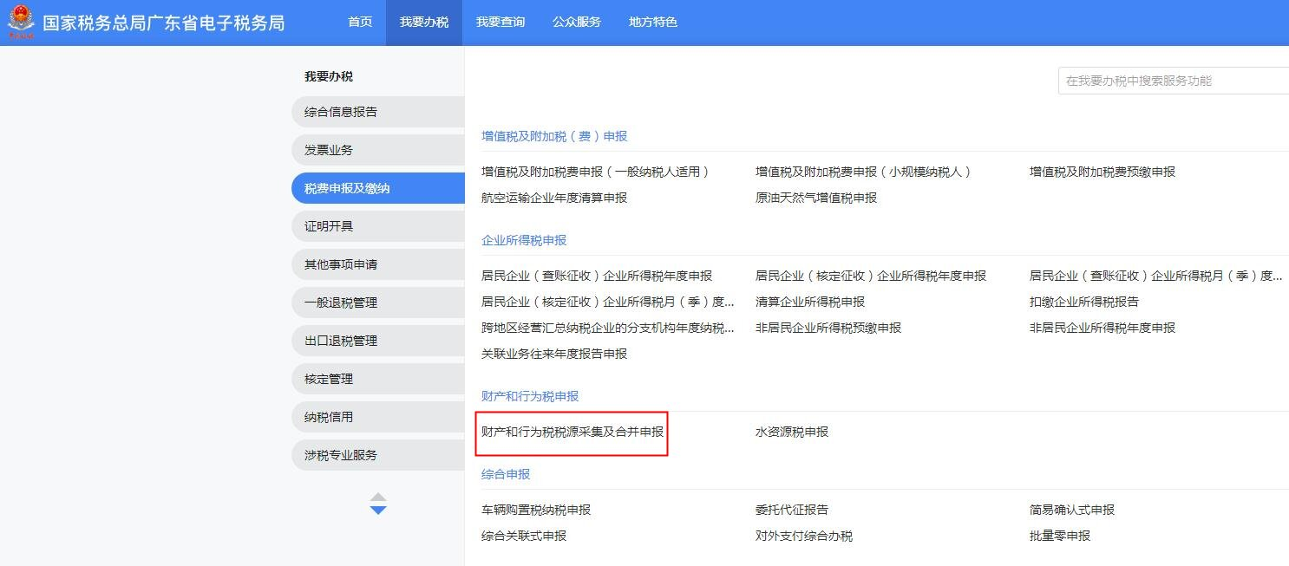Open 委托代征报告

[x=792, y=510]
